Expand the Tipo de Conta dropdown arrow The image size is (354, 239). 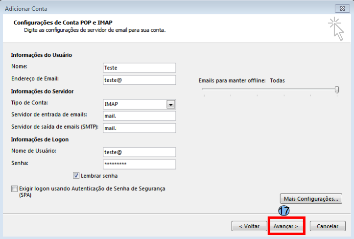(x=170, y=104)
